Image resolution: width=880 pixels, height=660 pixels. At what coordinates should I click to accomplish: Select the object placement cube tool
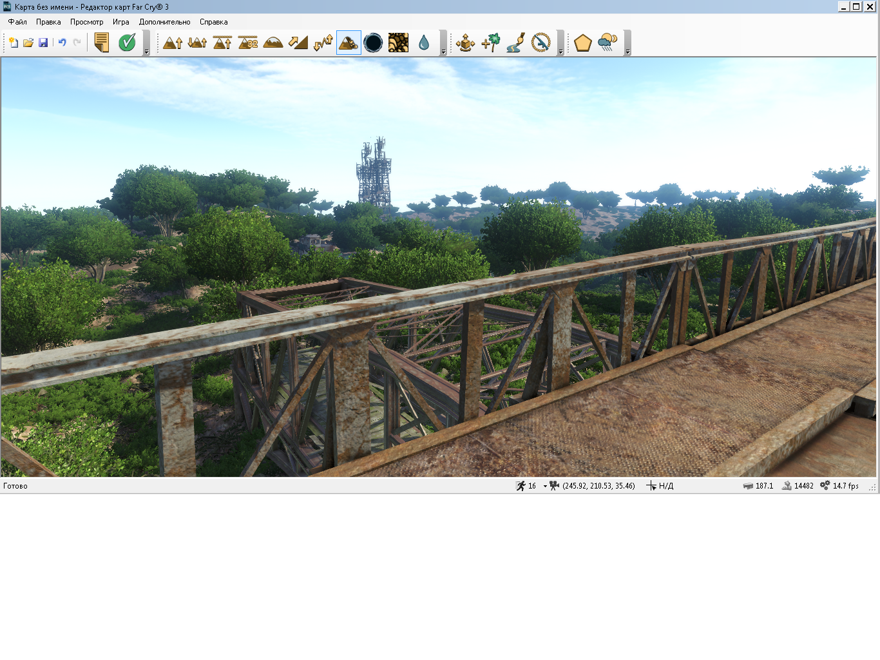(465, 43)
